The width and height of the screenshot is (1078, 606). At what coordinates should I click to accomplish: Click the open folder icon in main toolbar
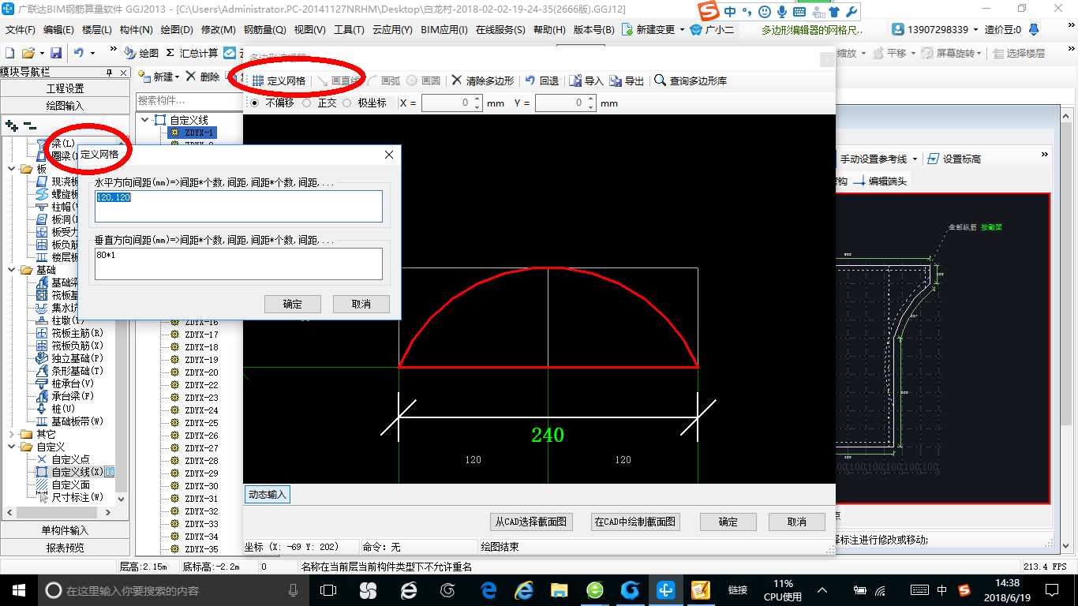(28, 53)
